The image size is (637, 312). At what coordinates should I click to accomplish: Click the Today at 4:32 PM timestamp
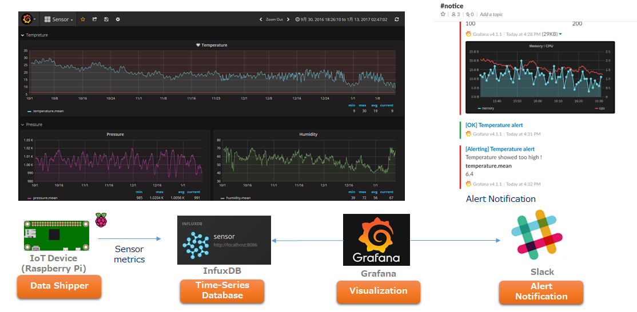[x=523, y=184]
